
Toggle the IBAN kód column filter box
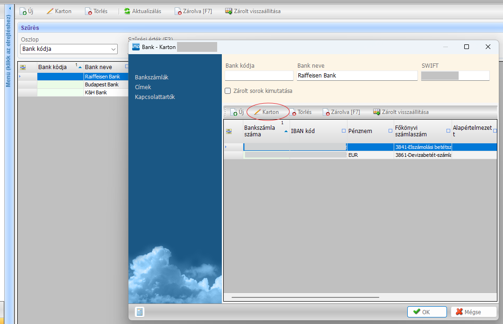coord(344,131)
